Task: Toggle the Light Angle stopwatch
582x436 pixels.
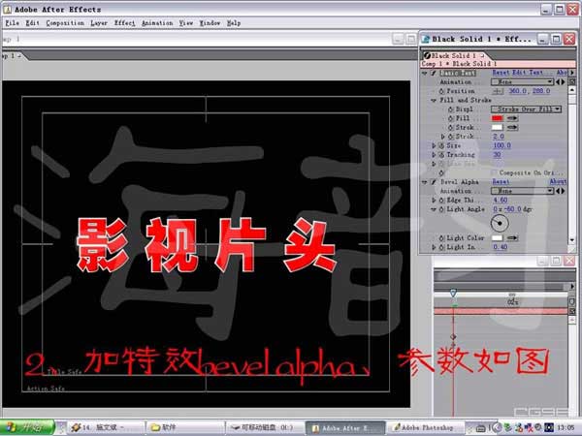Action: pos(441,209)
